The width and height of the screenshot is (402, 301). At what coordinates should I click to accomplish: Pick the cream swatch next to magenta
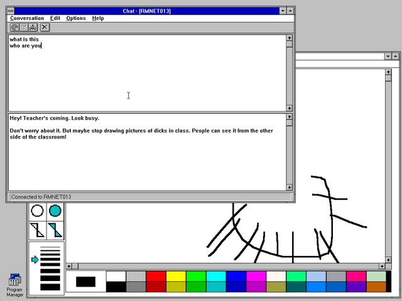(276, 277)
